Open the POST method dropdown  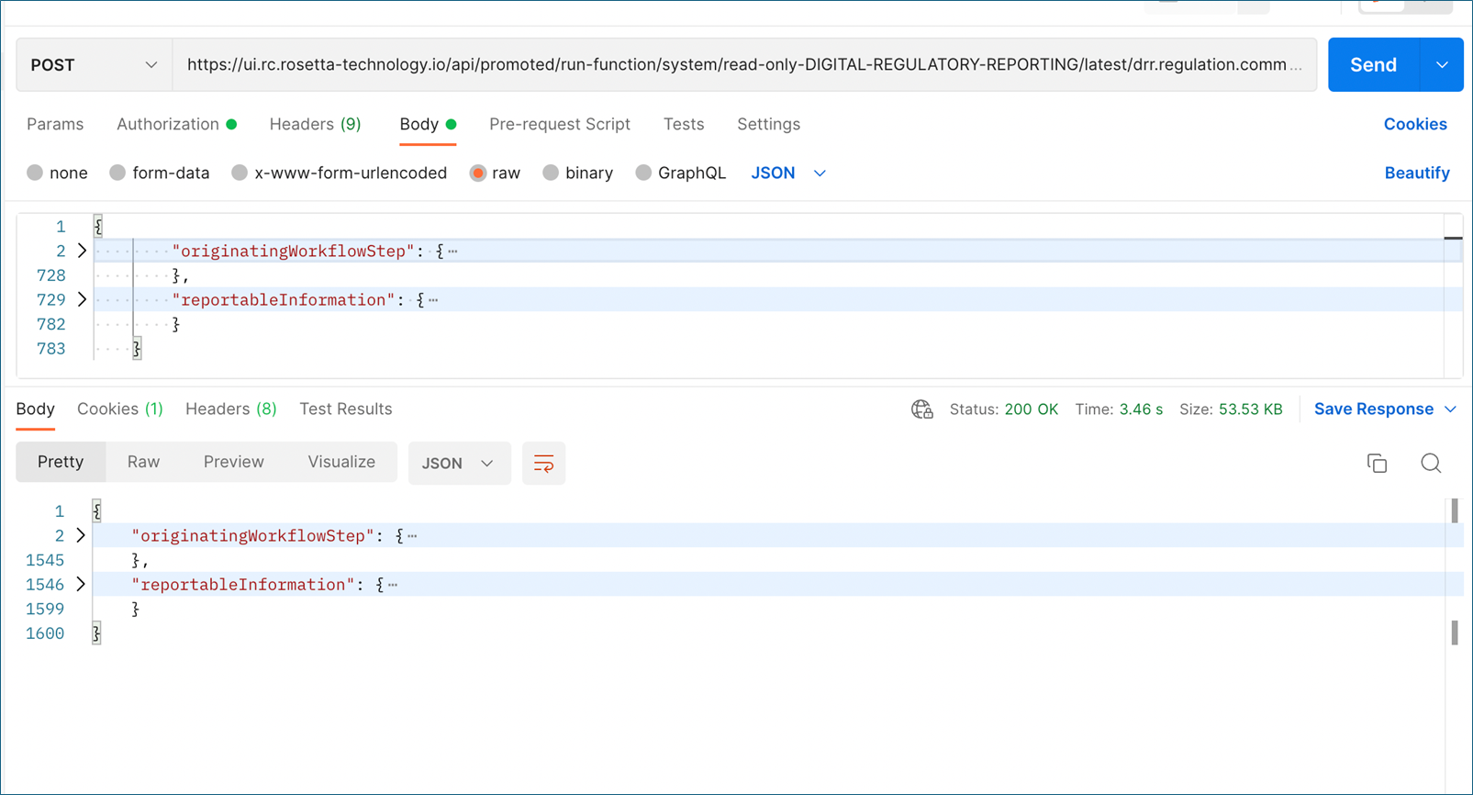[x=94, y=65]
